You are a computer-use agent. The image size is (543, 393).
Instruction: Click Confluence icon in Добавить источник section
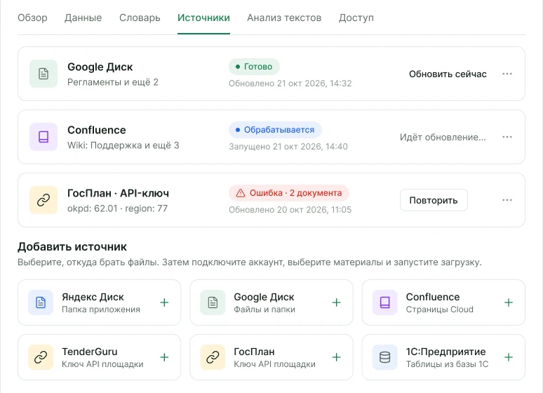pos(384,302)
